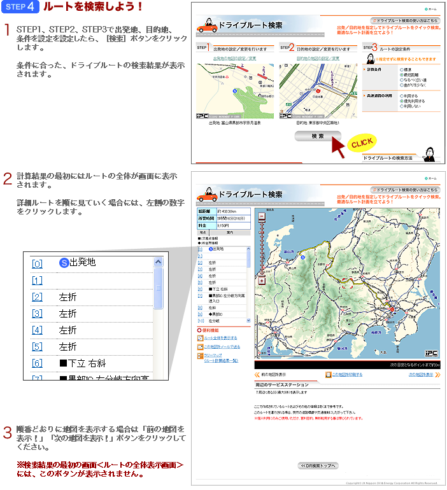Open the 出発地の地図の設定/変更 link
This screenshot has height=490, width=447.
point(234,59)
